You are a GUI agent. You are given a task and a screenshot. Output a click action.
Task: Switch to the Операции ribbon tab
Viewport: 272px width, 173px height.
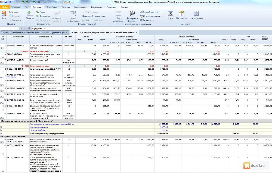click(x=111, y=7)
